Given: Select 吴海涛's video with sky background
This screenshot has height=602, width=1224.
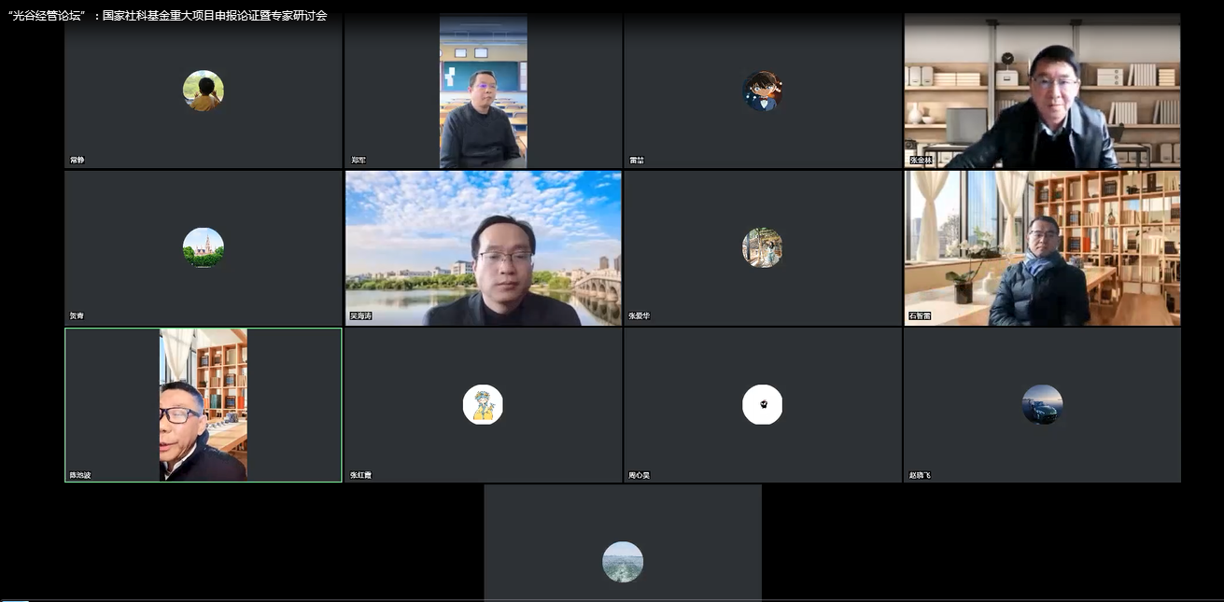Looking at the screenshot, I should (x=483, y=247).
